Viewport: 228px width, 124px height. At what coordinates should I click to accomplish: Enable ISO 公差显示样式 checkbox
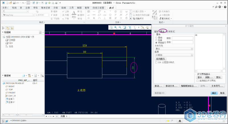156,62
